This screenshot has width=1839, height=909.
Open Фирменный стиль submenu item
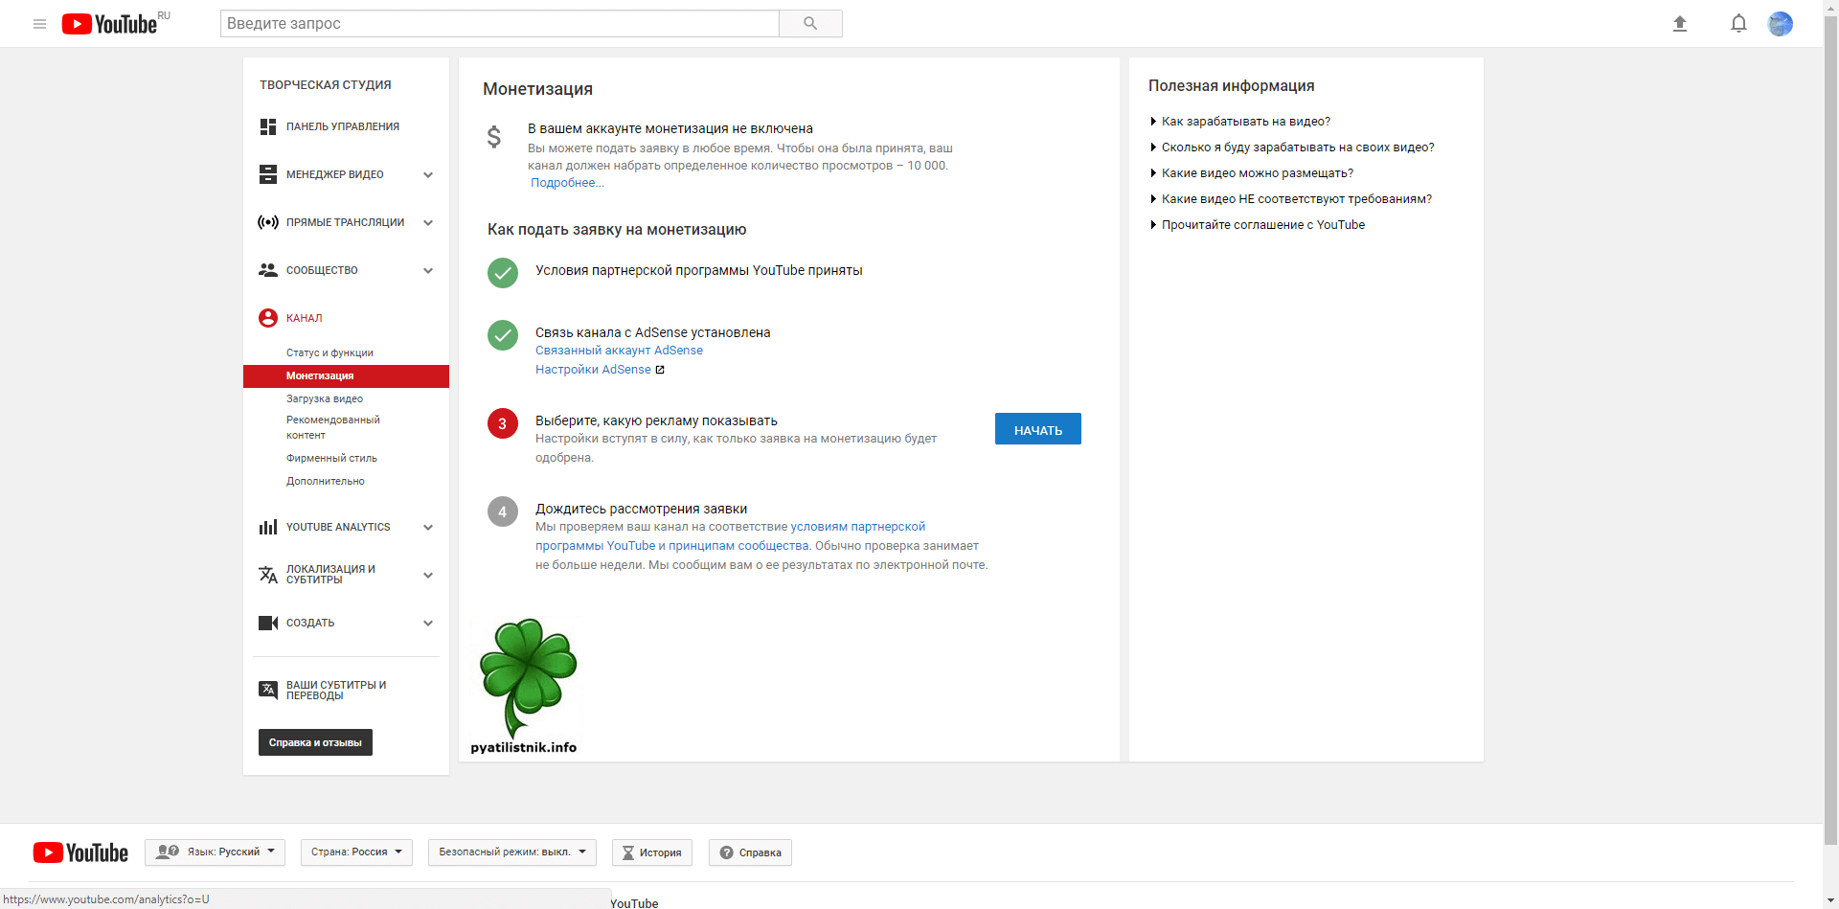coord(331,458)
